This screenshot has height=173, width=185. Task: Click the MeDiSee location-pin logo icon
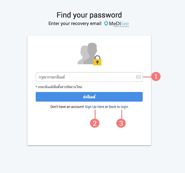tap(106, 24)
